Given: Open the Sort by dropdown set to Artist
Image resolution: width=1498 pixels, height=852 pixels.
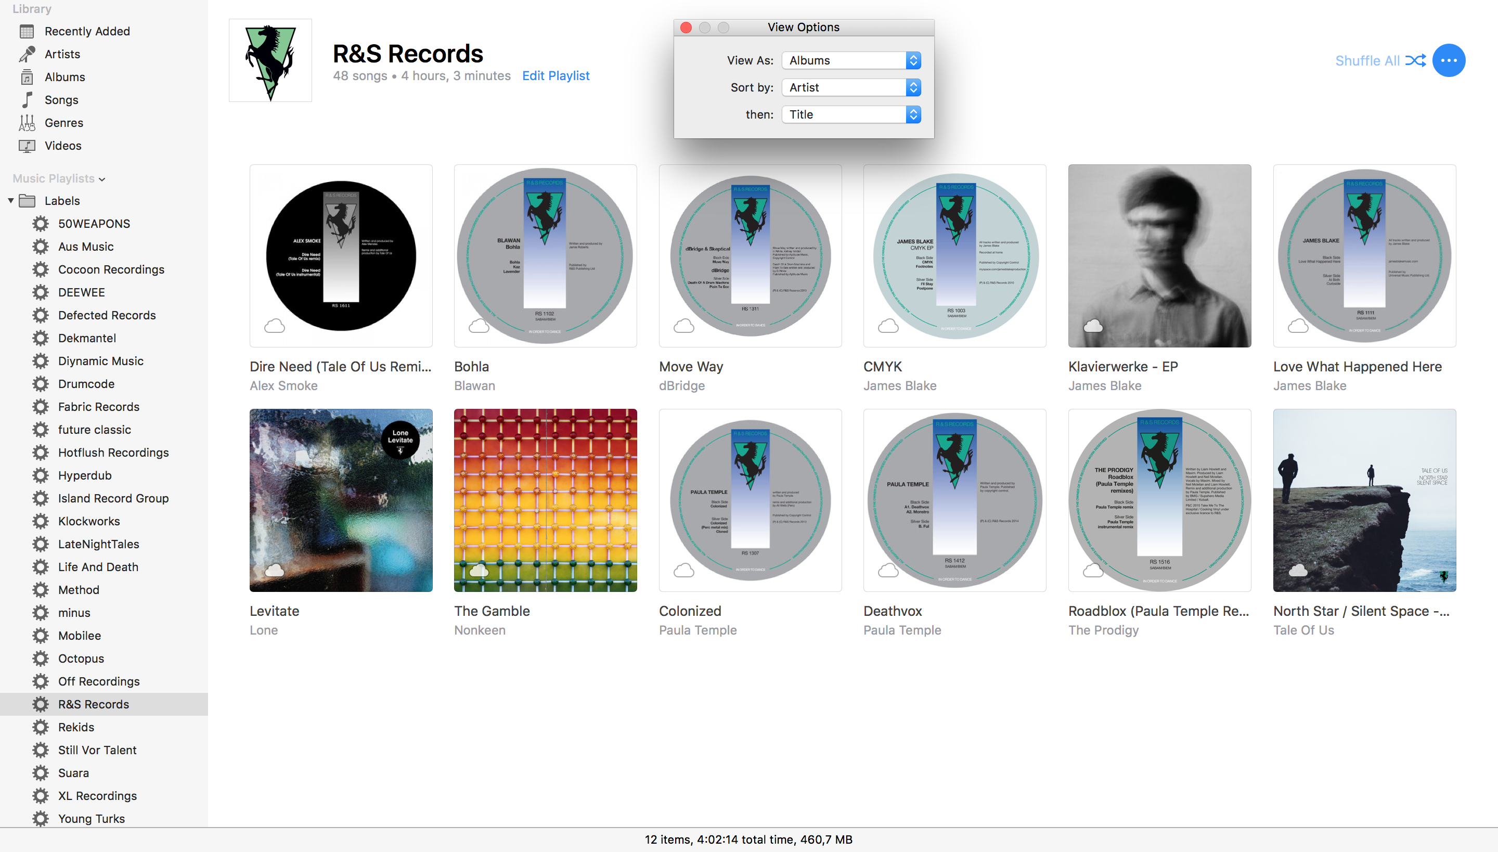Looking at the screenshot, I should [851, 87].
